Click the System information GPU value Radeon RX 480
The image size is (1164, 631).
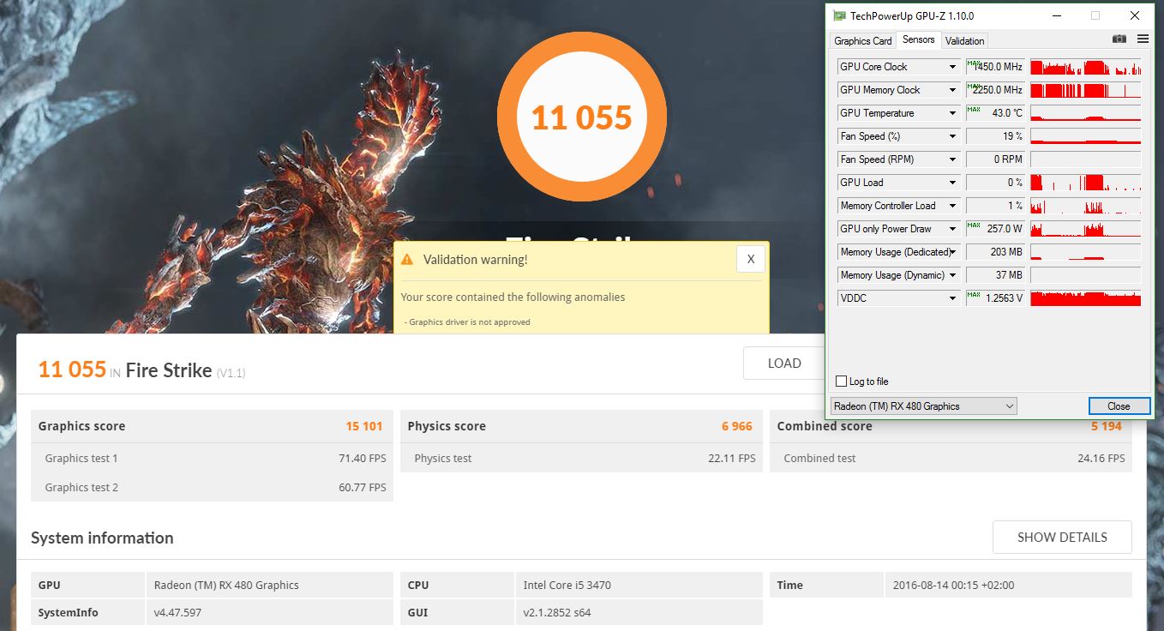(226, 586)
